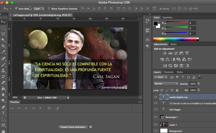Click the Create Frame Animation button
The width and height of the screenshot is (216, 133).
(x=73, y=127)
